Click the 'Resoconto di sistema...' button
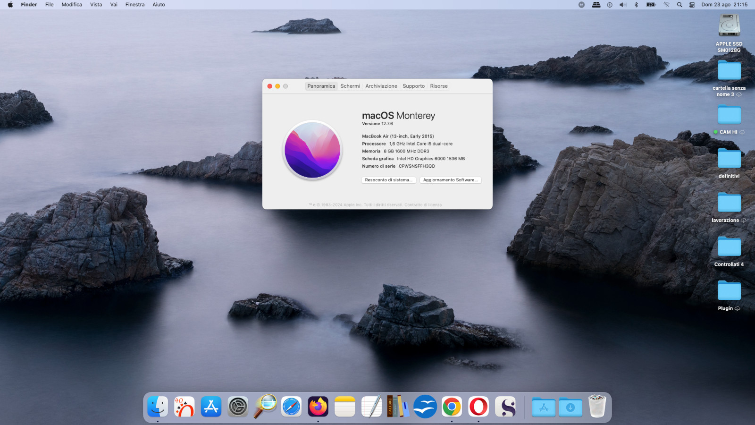 coord(389,180)
